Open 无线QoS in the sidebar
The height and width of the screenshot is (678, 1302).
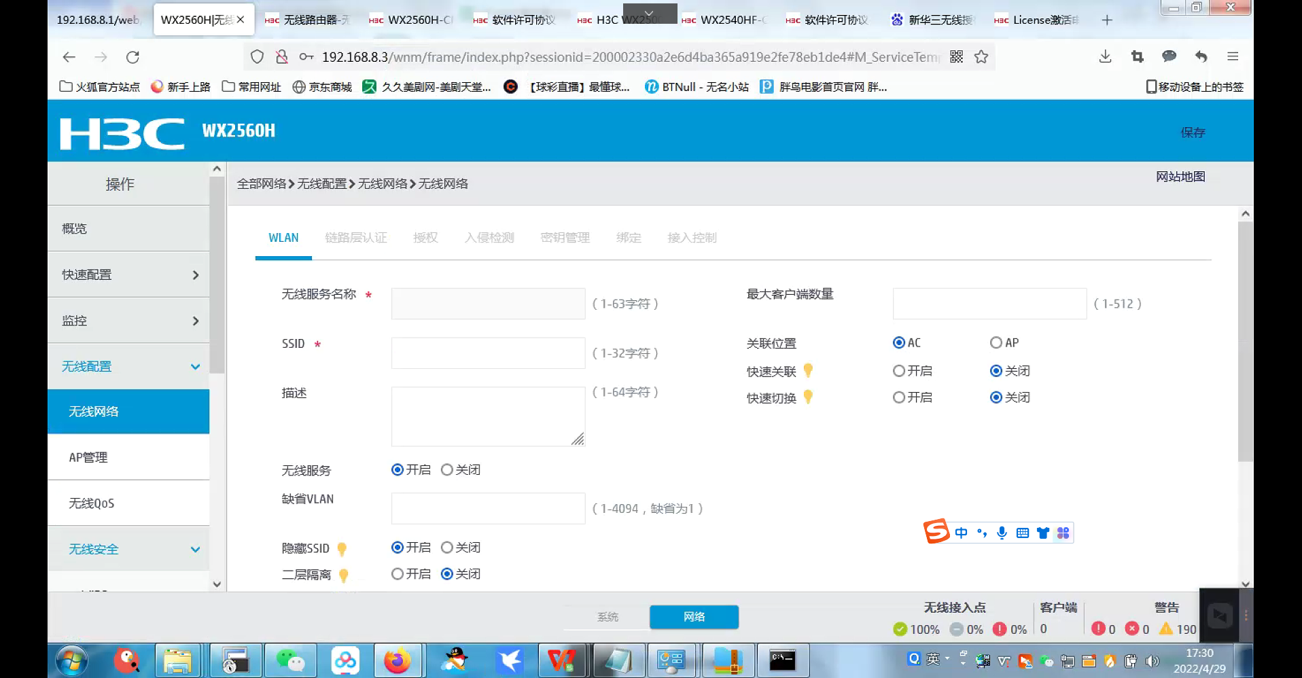(128, 503)
